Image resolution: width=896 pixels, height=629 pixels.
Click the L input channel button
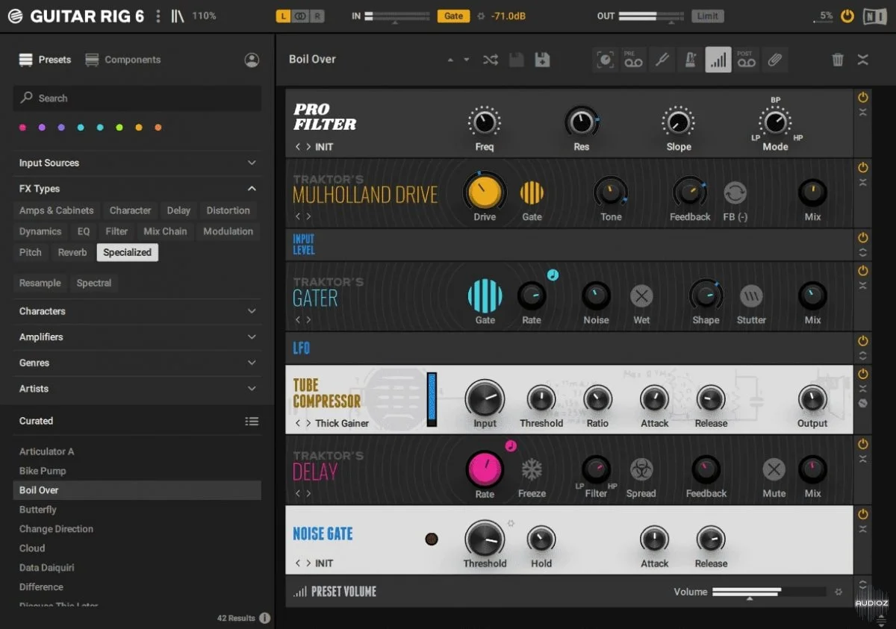284,16
